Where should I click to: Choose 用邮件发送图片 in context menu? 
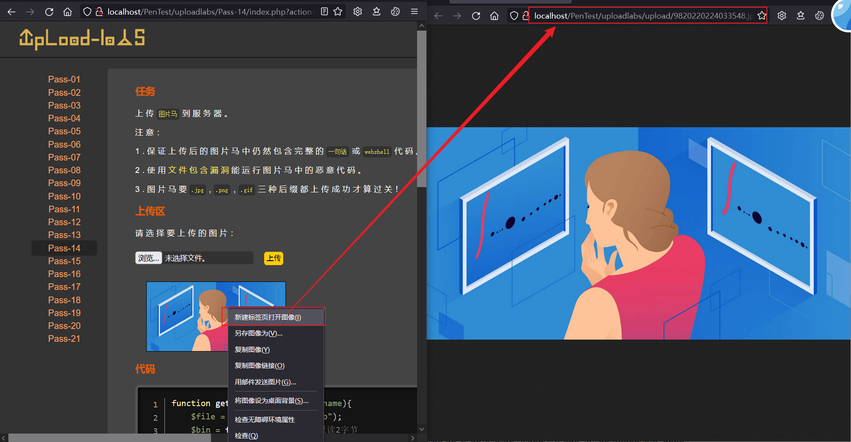276,382
